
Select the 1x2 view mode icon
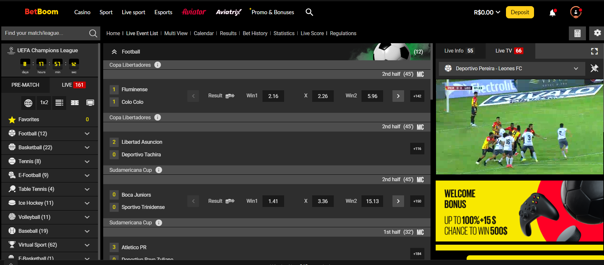pyautogui.click(x=44, y=103)
